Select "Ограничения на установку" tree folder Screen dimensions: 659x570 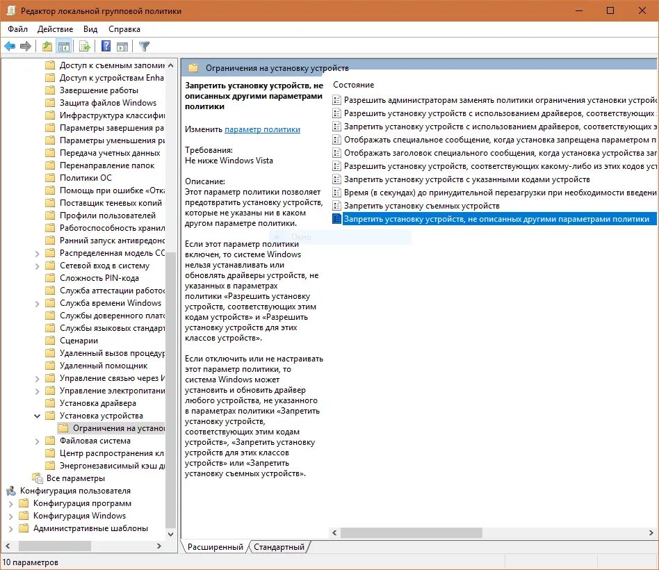pyautogui.click(x=118, y=428)
